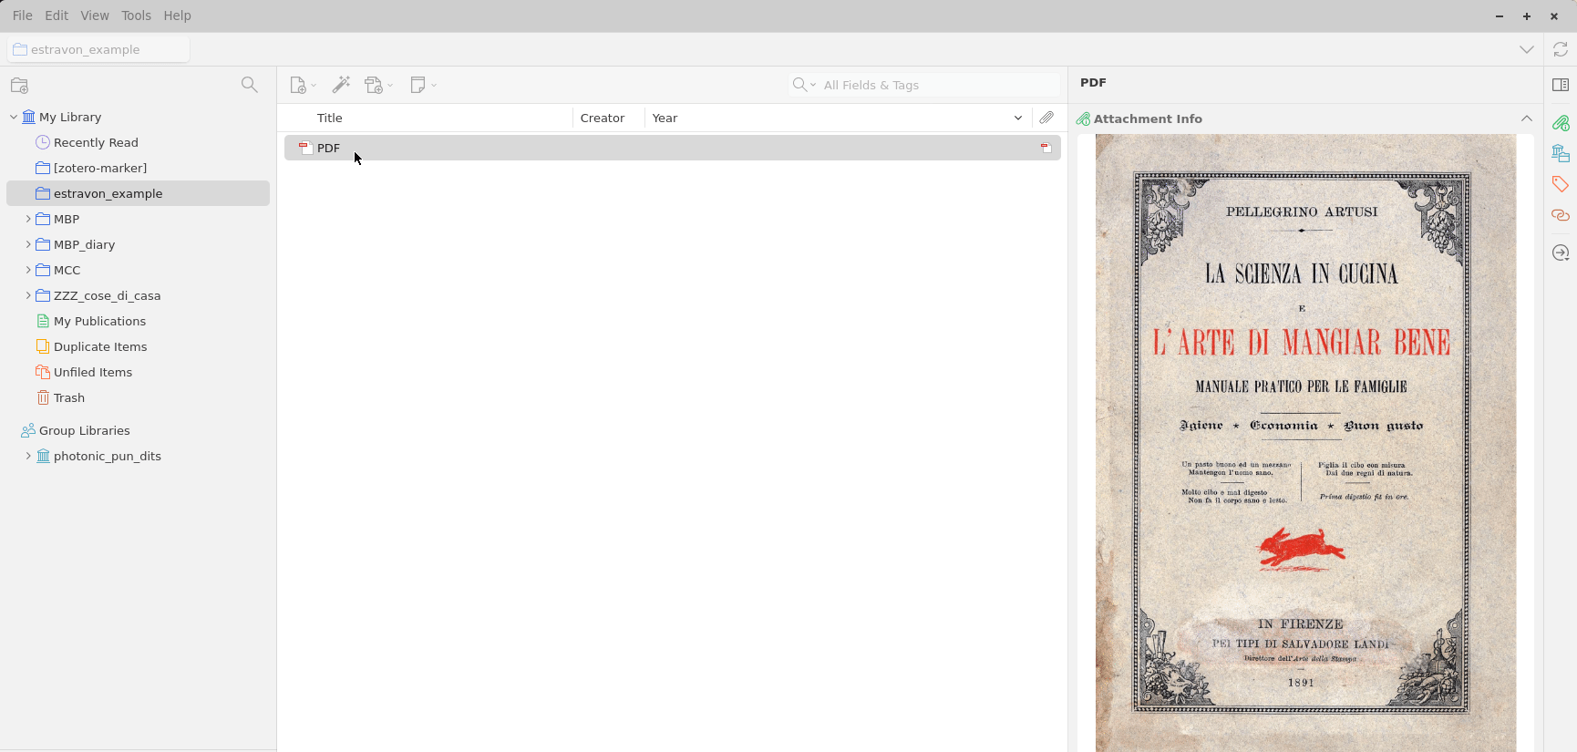Collapse the My Library tree
Viewport: 1577px width, 752px height.
click(x=14, y=117)
